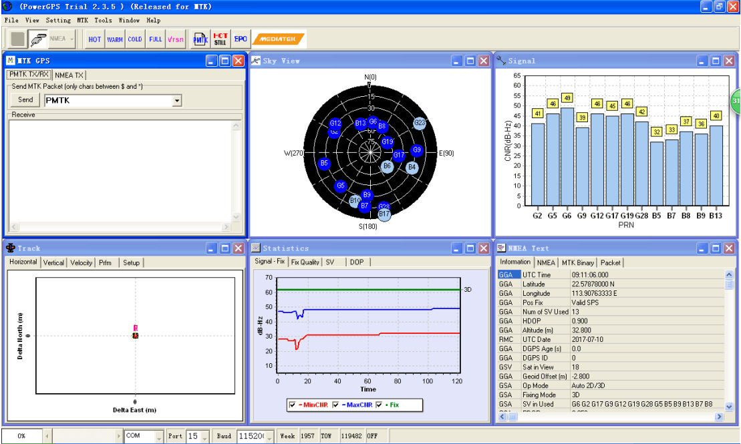Toggle the MaxCNR checkbox
Viewport: 741px width, 444px height.
pyautogui.click(x=336, y=405)
